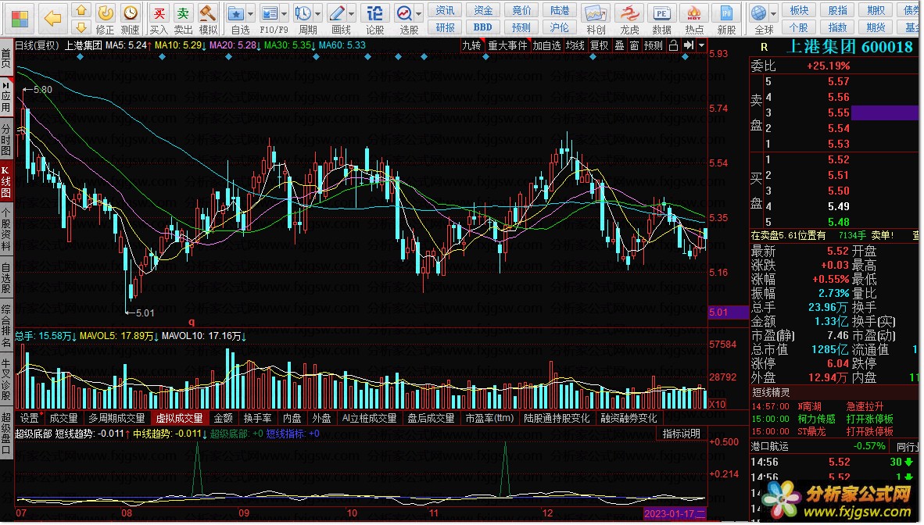This screenshot has width=924, height=525.
Task: Click the 资讯 toolbar button
Action: [x=445, y=11]
